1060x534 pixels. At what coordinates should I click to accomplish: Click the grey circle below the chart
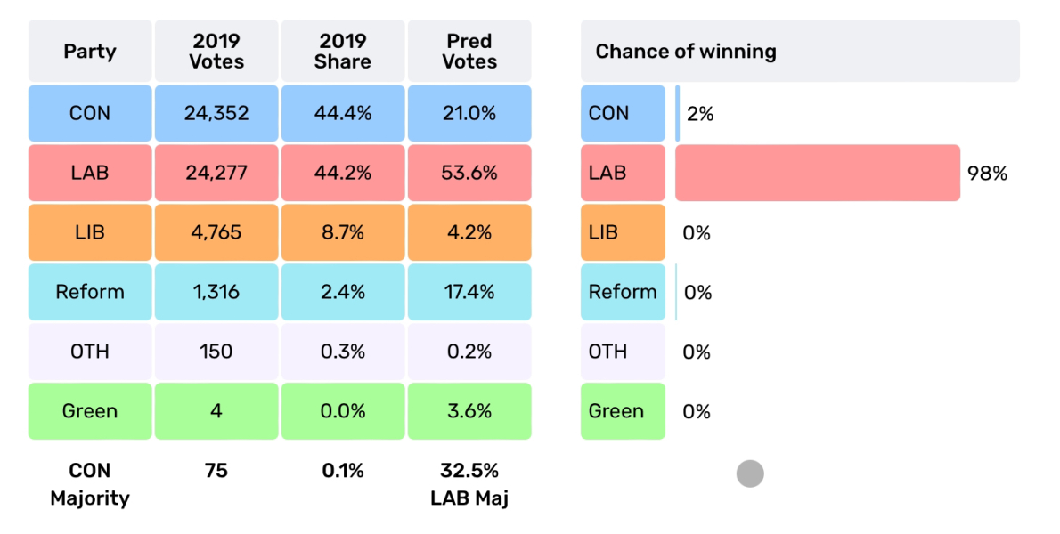(750, 473)
